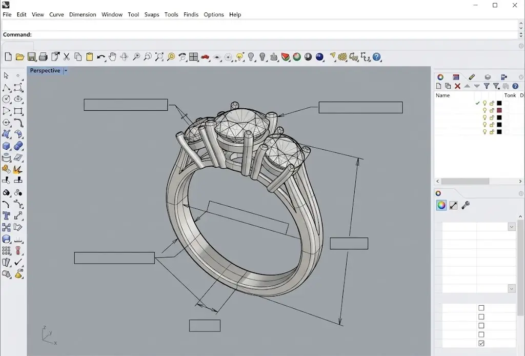Click the red car icon in the toolbar
The width and height of the screenshot is (525, 356).
(205, 57)
